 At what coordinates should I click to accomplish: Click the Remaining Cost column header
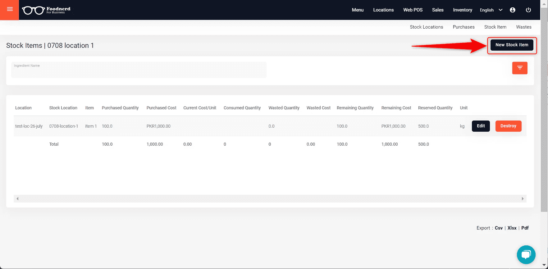pyautogui.click(x=396, y=108)
